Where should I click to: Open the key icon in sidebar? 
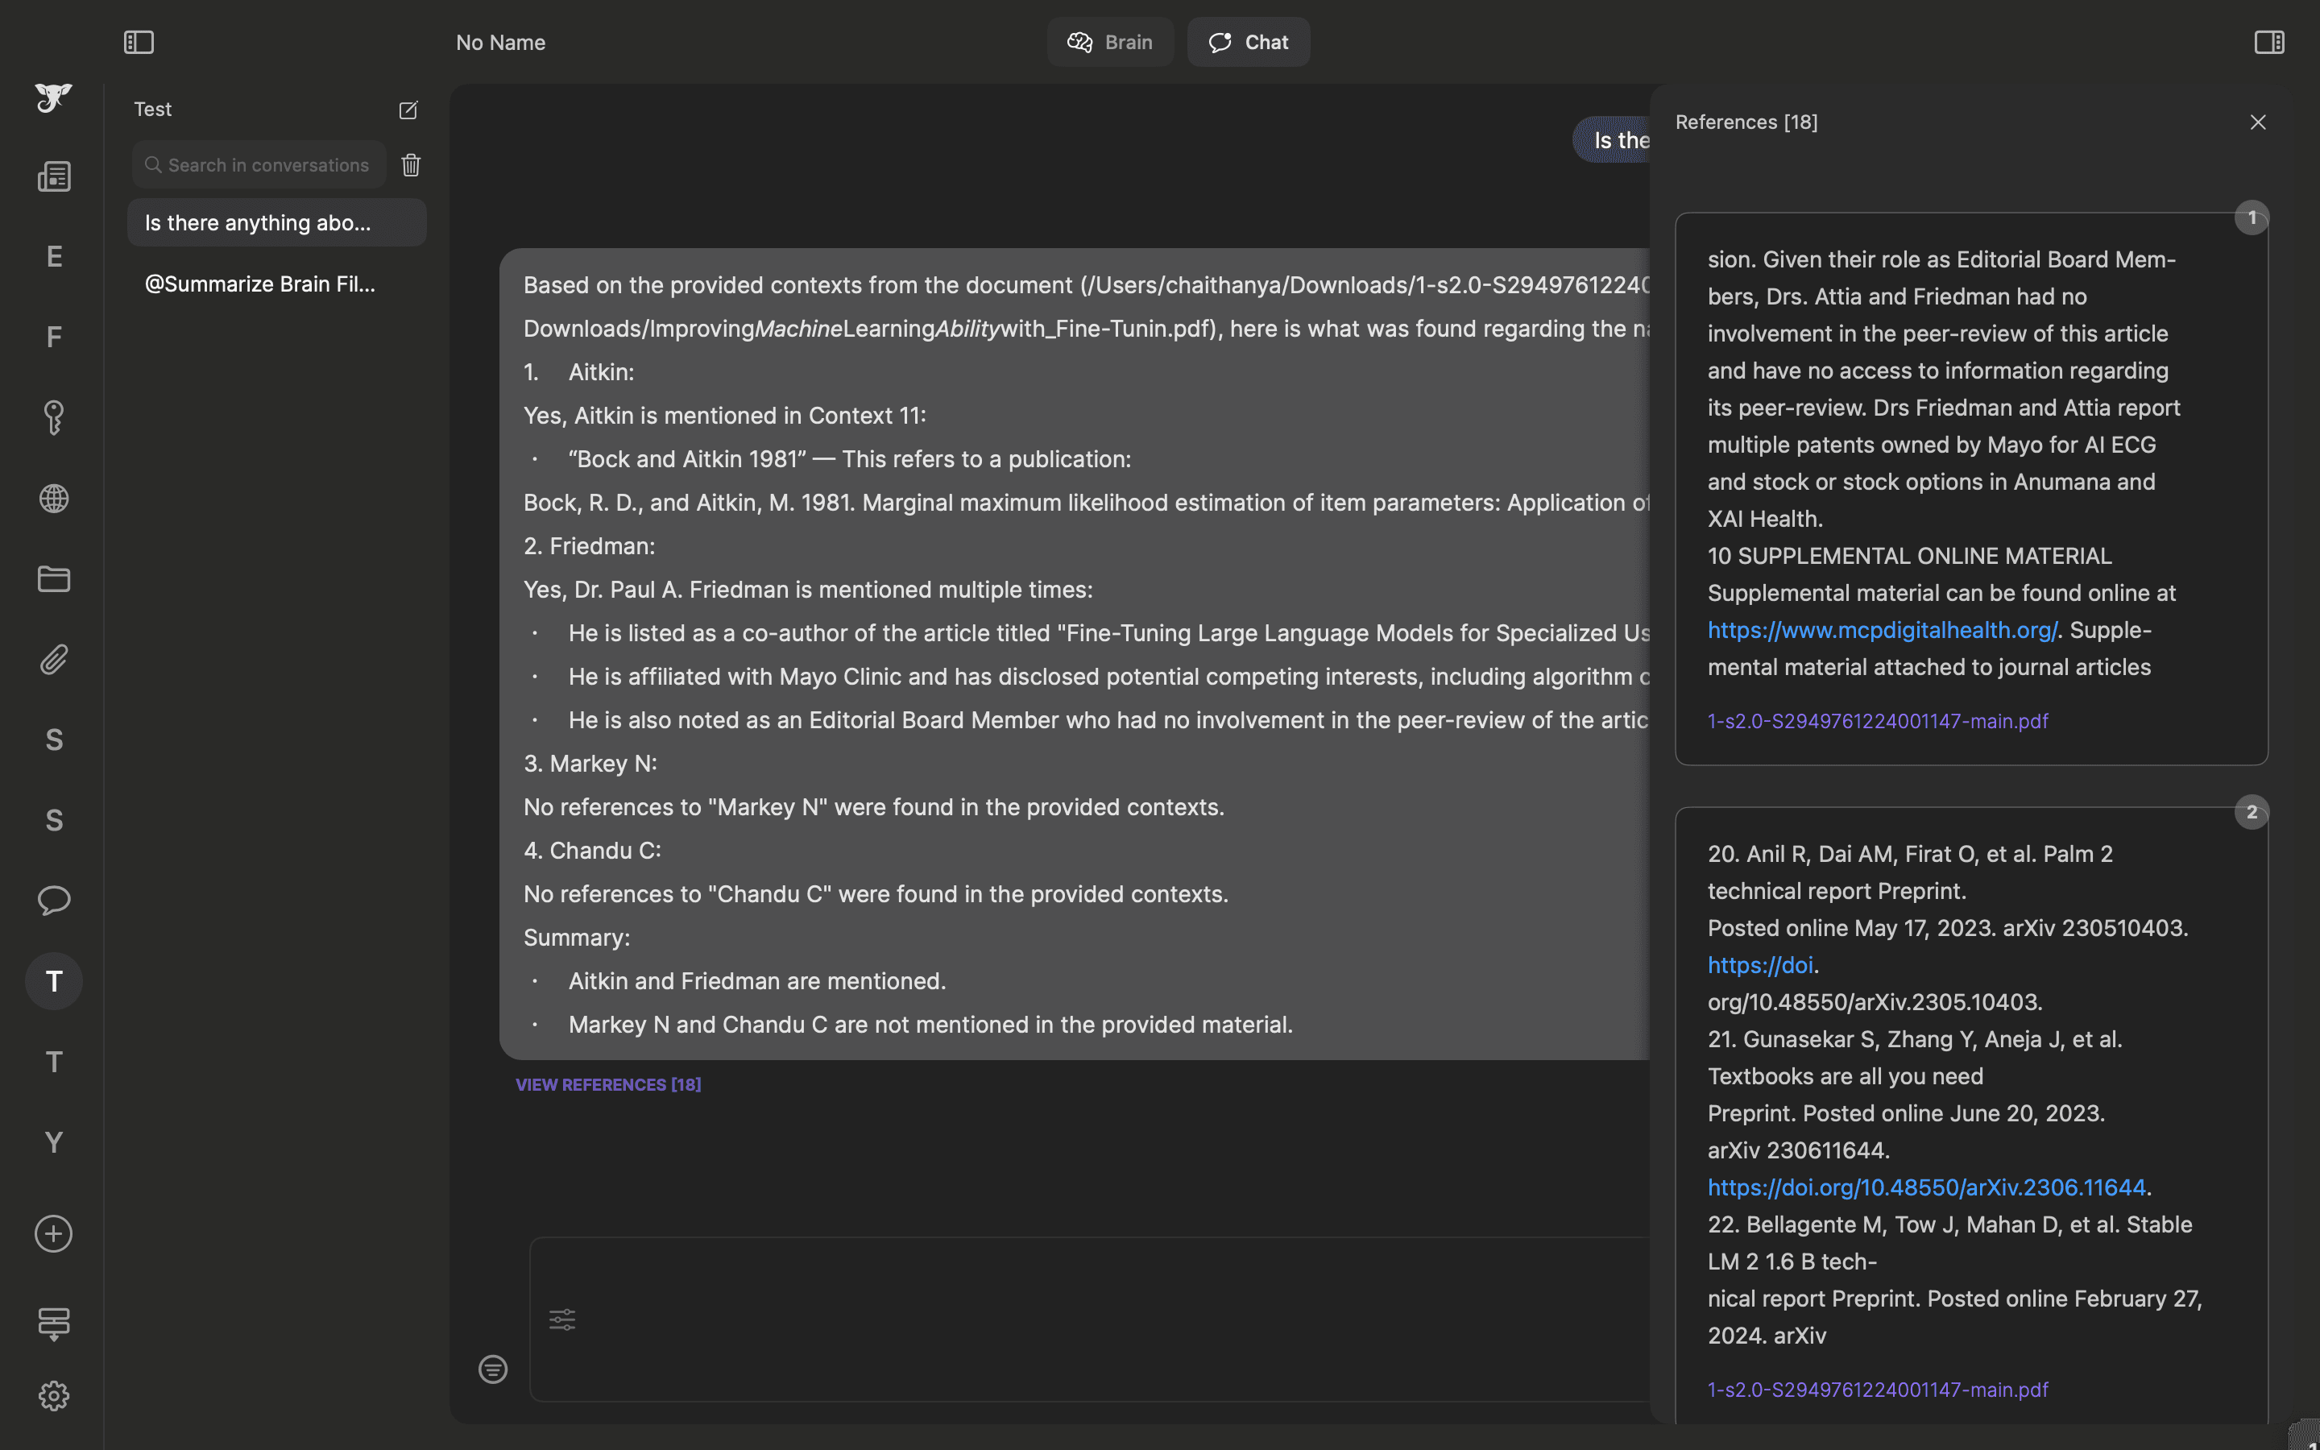[x=54, y=418]
